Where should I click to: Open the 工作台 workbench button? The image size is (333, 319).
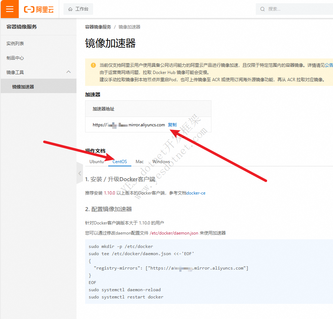[78, 9]
